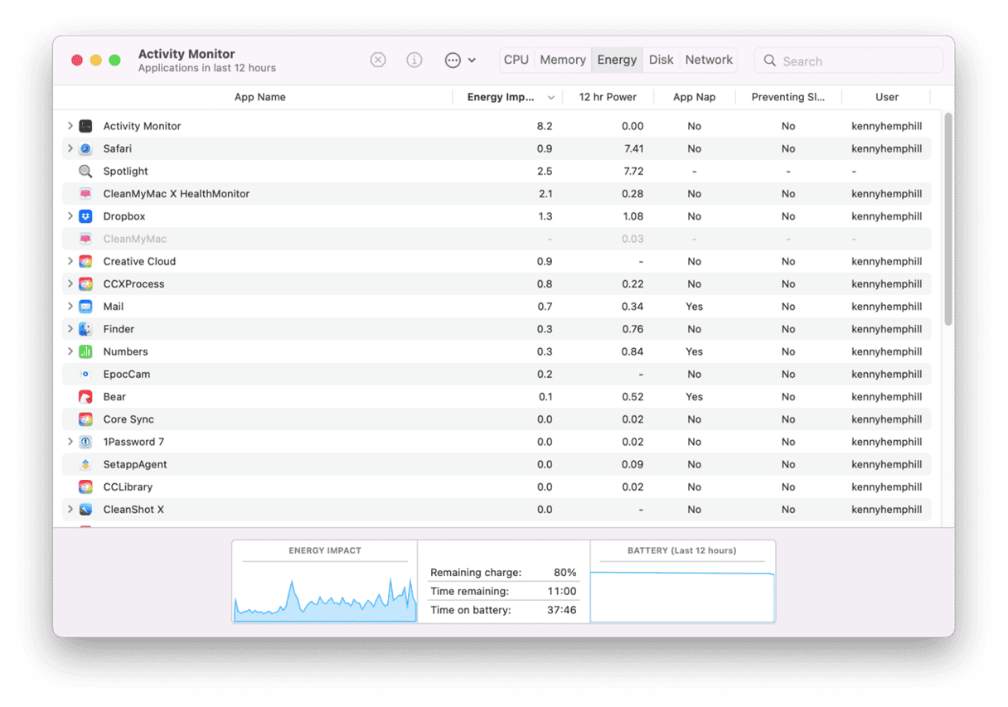The image size is (1008, 707).
Task: Select the EpocCam icon
Action: (85, 374)
